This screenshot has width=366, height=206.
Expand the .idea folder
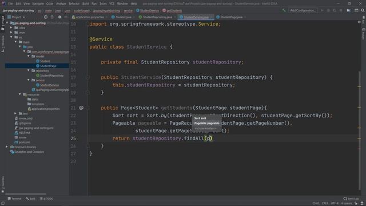(11, 27)
